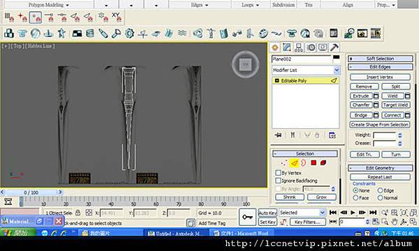The width and height of the screenshot is (419, 251).
Task: Expand the Editable Poly stack entry
Action: [x=277, y=81]
